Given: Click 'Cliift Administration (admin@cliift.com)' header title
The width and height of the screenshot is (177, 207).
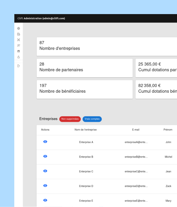Looking at the screenshot, I should pyautogui.click(x=41, y=18).
